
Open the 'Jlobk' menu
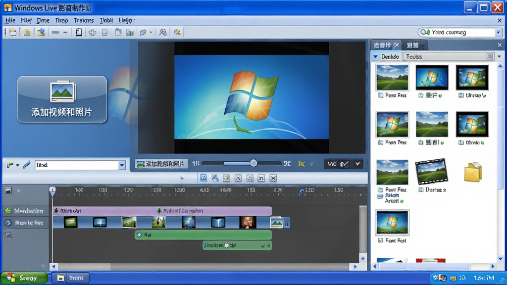click(x=106, y=20)
